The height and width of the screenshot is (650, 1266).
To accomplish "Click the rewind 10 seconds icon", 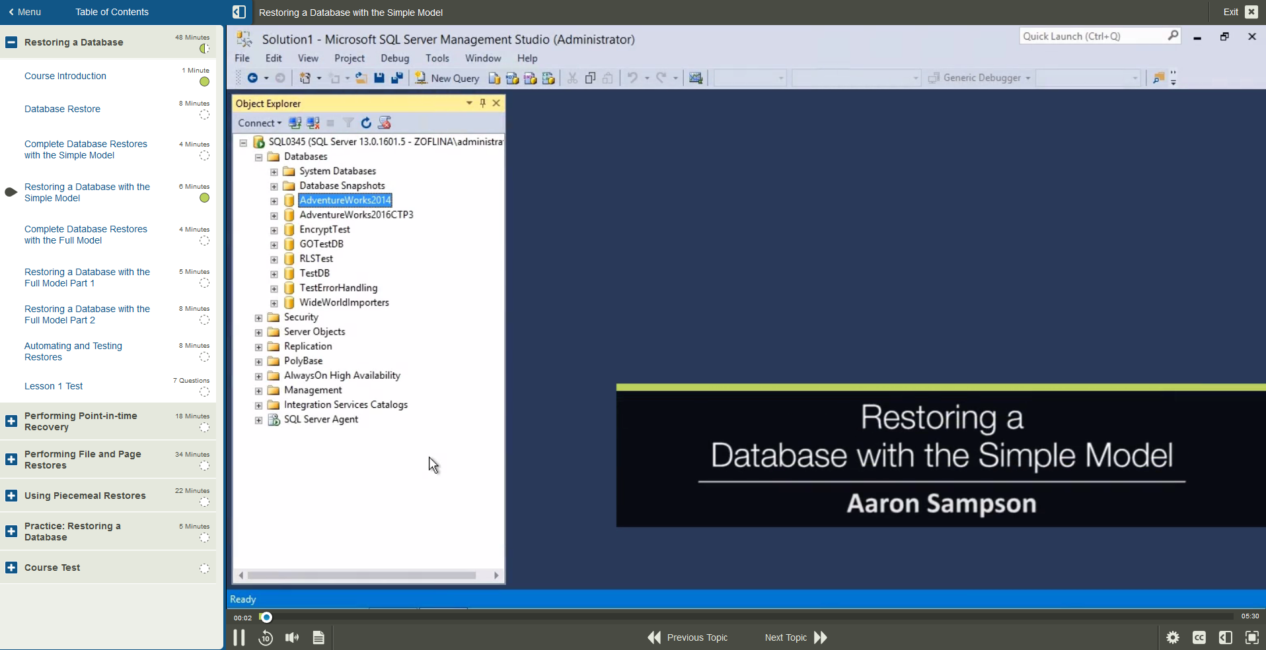I will pyautogui.click(x=265, y=637).
